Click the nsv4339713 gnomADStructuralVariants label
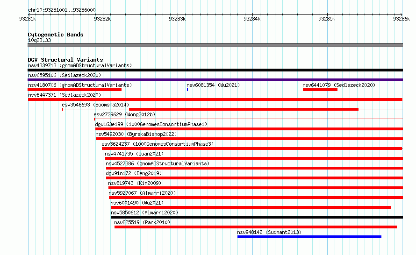The width and height of the screenshot is (416, 255). [80, 65]
